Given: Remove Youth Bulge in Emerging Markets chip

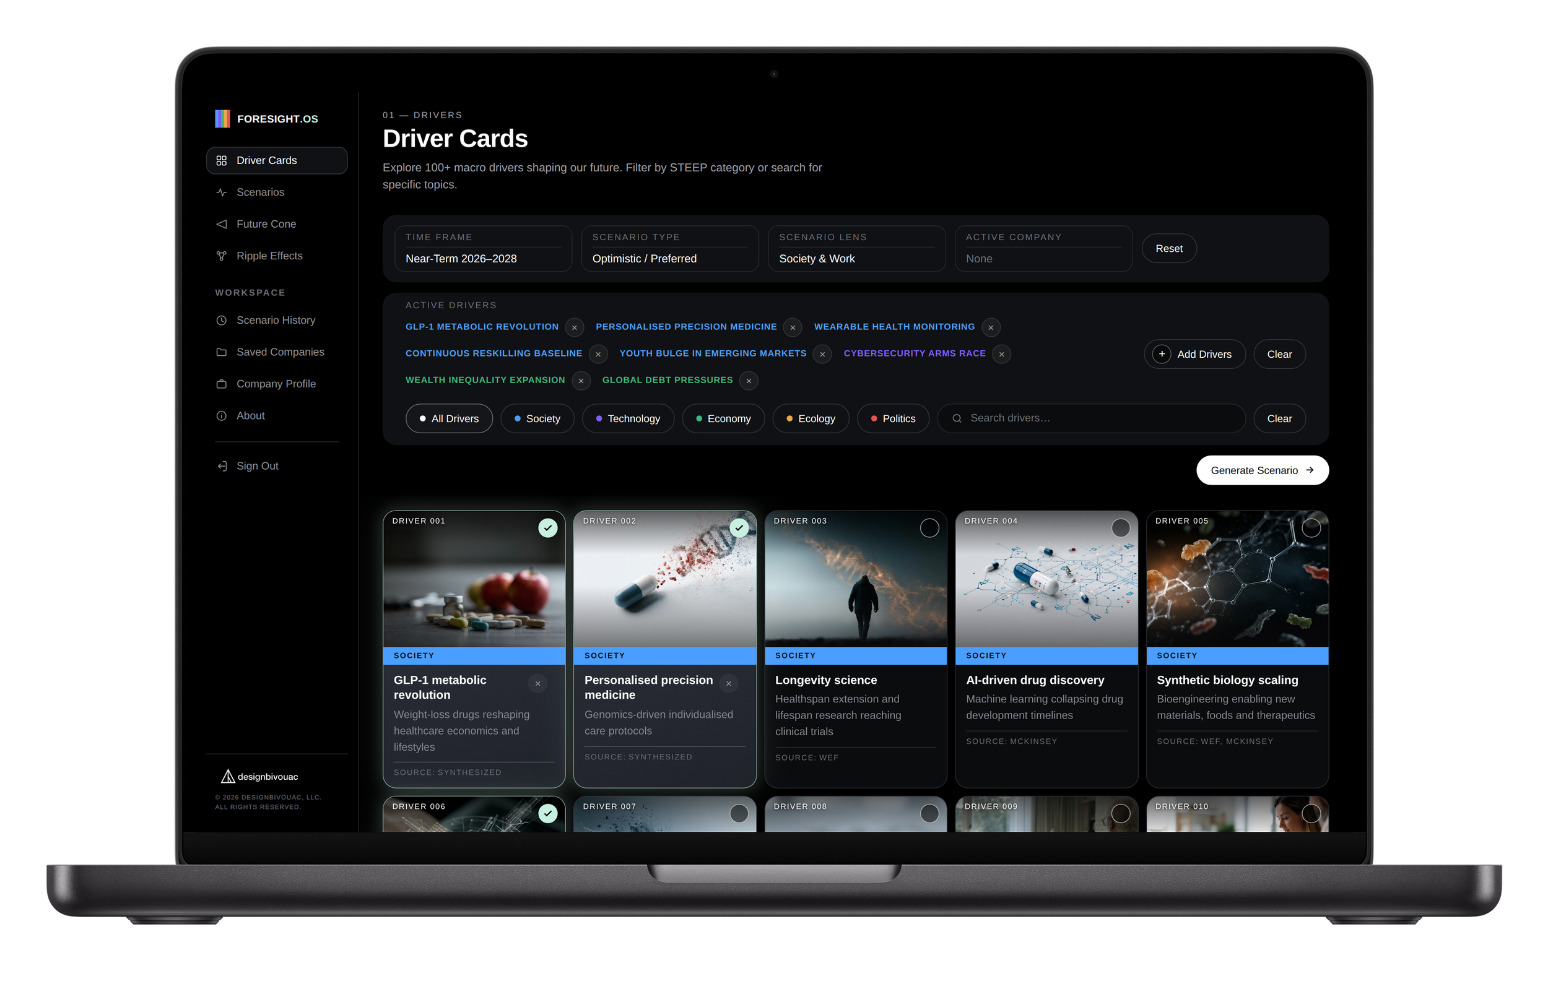Looking at the screenshot, I should click(x=822, y=354).
